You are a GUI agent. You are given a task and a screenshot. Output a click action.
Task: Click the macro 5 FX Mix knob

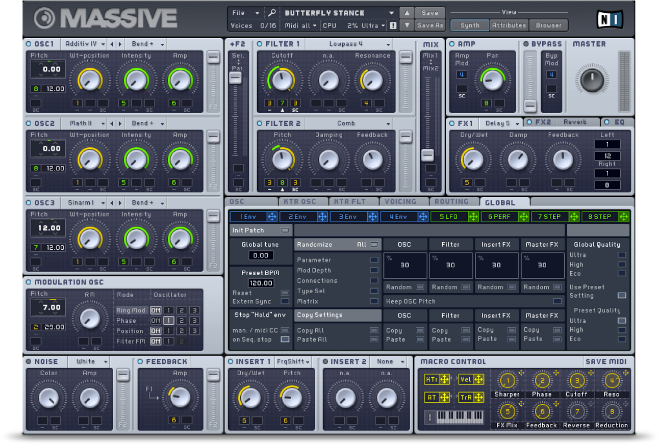coord(507,411)
